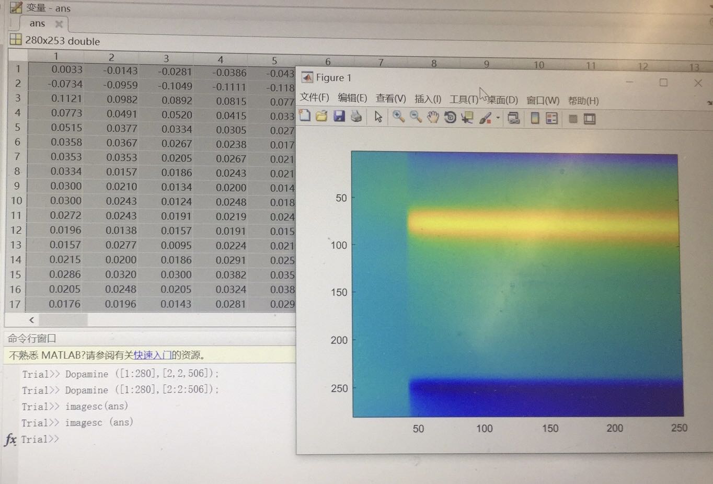This screenshot has height=484, width=713.
Task: Click the command line 'Dopamine ([1:280],[2:2:506]);'
Action: click(142, 390)
